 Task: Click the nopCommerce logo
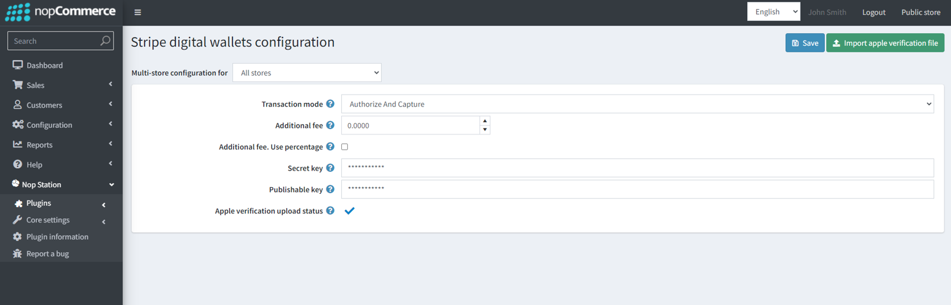[x=61, y=12]
